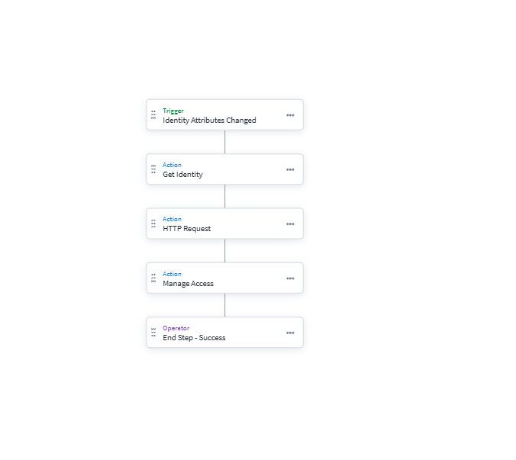Select the connector line between Trigger and Get Identity
This screenshot has height=460, width=516.
tap(224, 142)
